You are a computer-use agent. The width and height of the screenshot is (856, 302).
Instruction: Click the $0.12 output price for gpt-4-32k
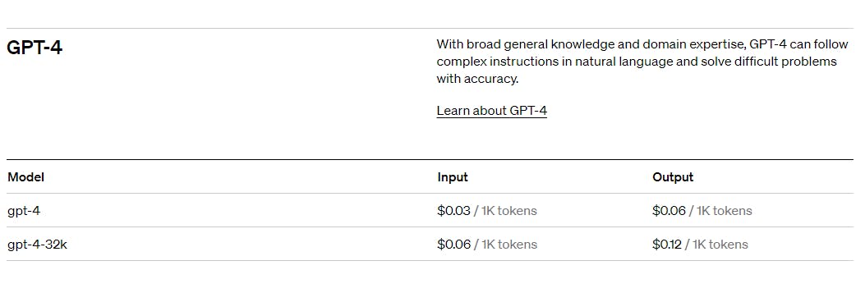(x=667, y=245)
